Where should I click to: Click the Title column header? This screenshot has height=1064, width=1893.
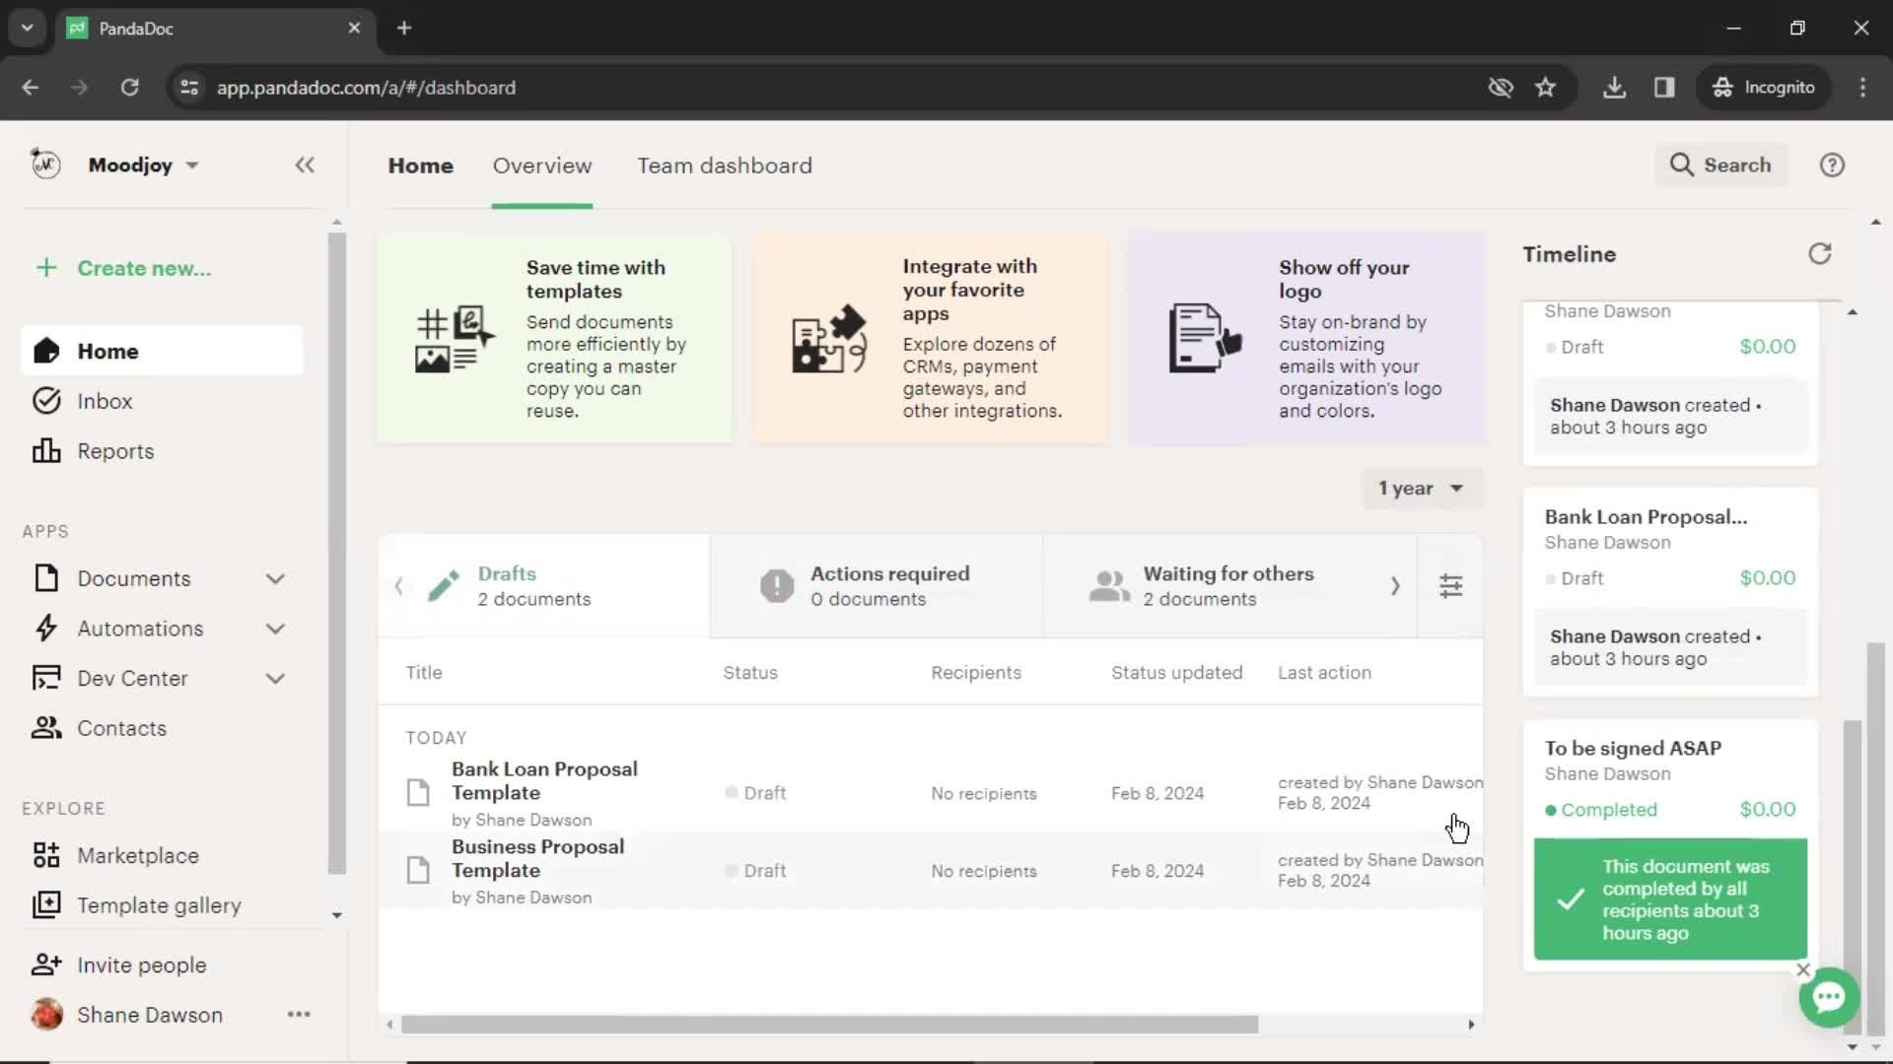(x=424, y=672)
